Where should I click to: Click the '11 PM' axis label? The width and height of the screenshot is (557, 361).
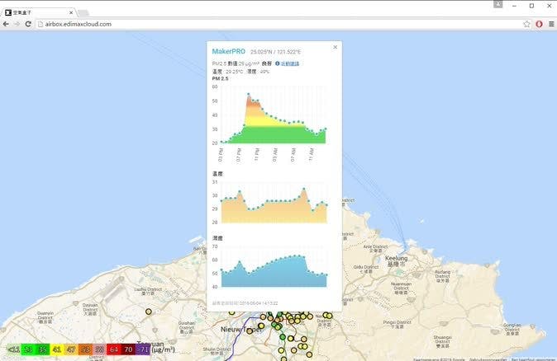click(x=256, y=155)
